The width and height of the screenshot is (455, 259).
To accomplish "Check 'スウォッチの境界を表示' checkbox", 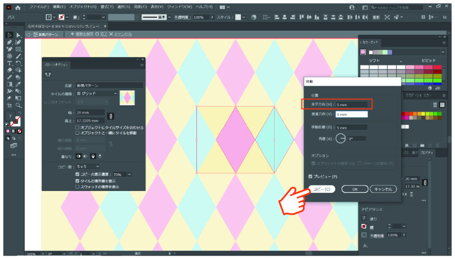I will pyautogui.click(x=77, y=187).
